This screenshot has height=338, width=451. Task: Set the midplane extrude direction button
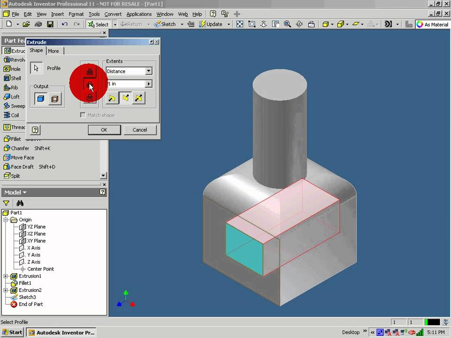(x=139, y=98)
